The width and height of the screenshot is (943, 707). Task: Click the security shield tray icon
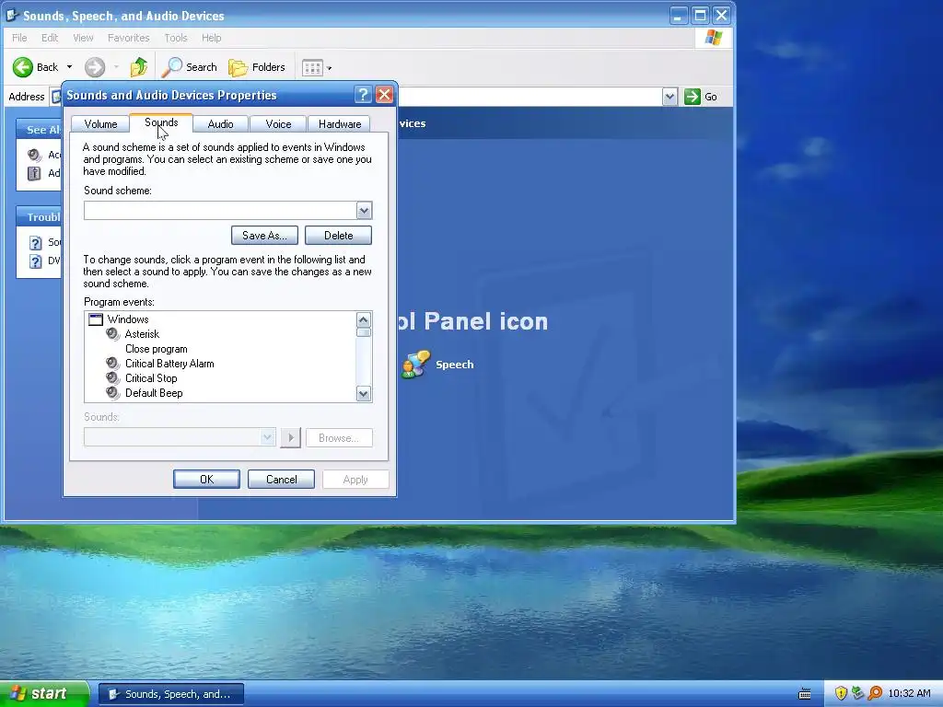click(x=841, y=694)
